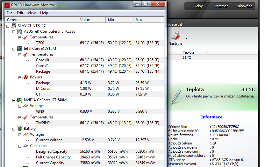Collapse the NVIDIA GeForce GT 540M node
Screen dimensions: 265x167
coord(14,100)
